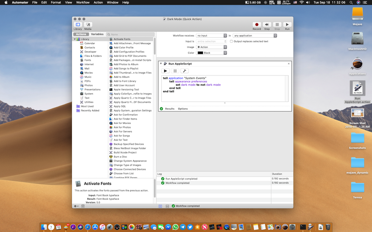Show the log view icon in the status bar

click(160, 206)
